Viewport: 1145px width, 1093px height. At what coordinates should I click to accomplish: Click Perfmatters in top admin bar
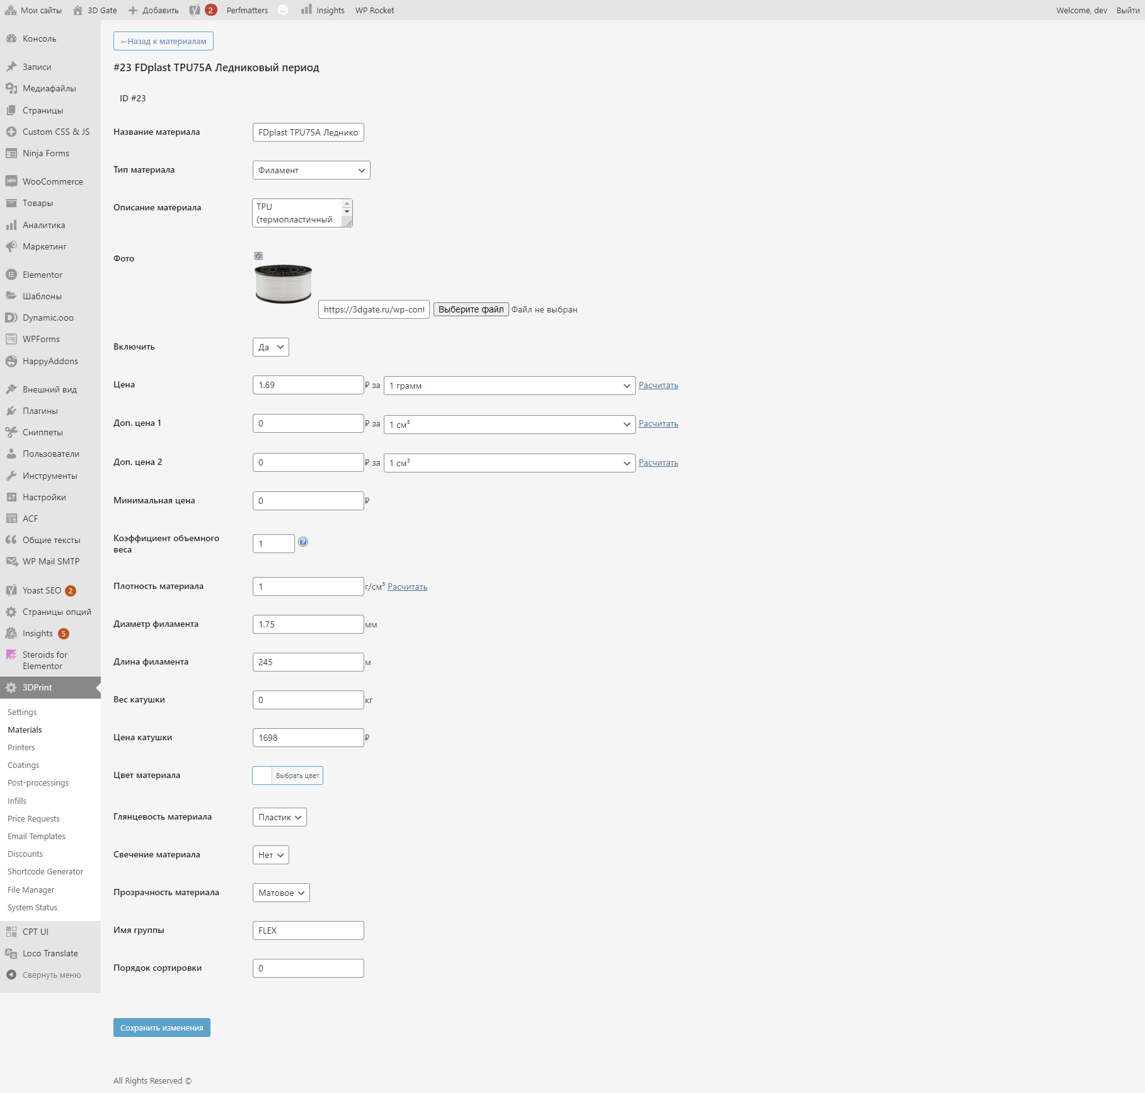tap(247, 10)
